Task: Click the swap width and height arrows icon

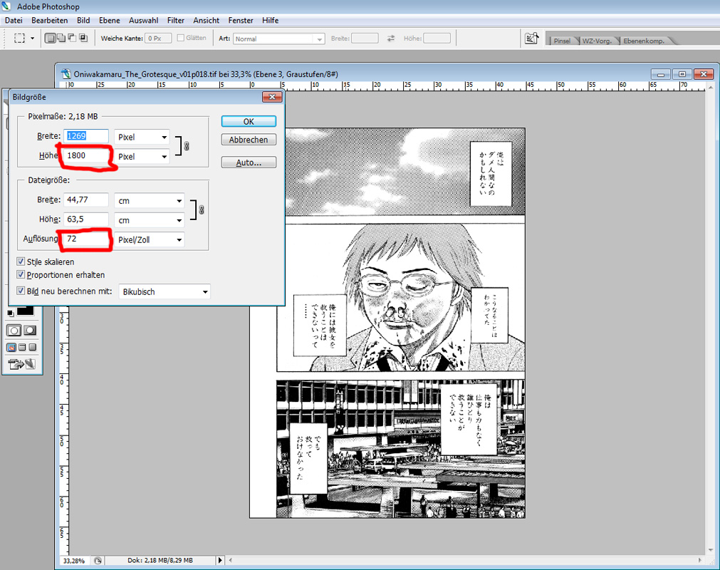Action: click(391, 38)
